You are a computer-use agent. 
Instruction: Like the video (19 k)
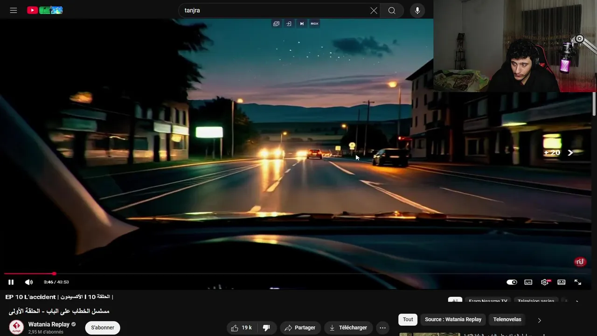[x=242, y=328]
